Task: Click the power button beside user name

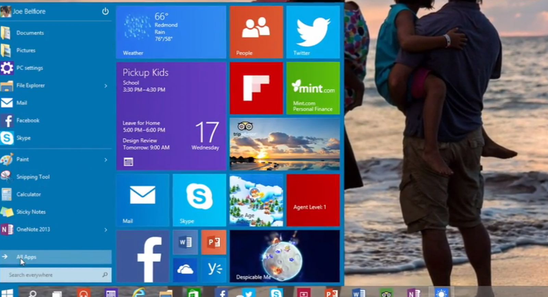Action: (105, 11)
